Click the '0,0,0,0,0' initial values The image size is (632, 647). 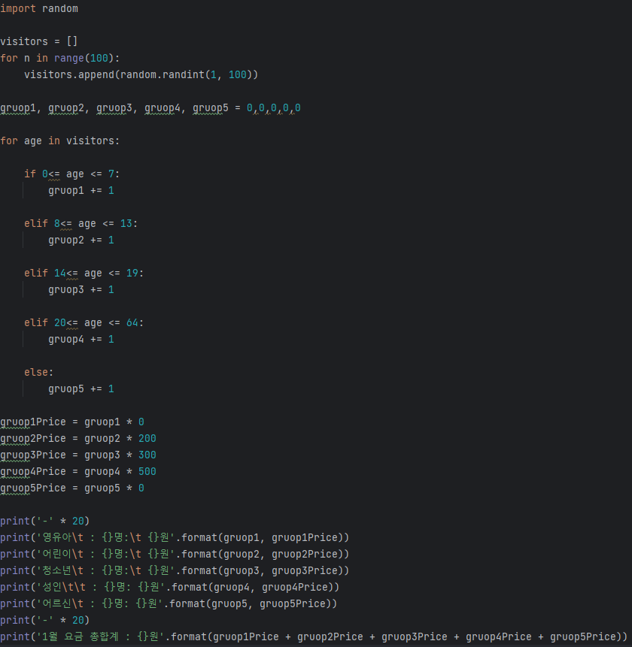click(x=273, y=108)
